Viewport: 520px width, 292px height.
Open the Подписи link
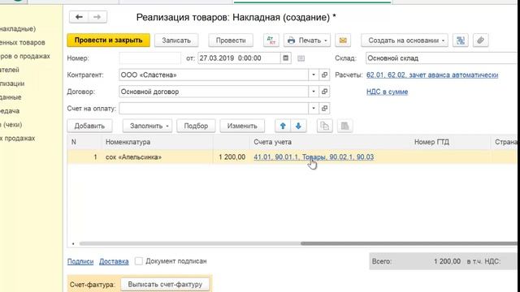tap(80, 261)
